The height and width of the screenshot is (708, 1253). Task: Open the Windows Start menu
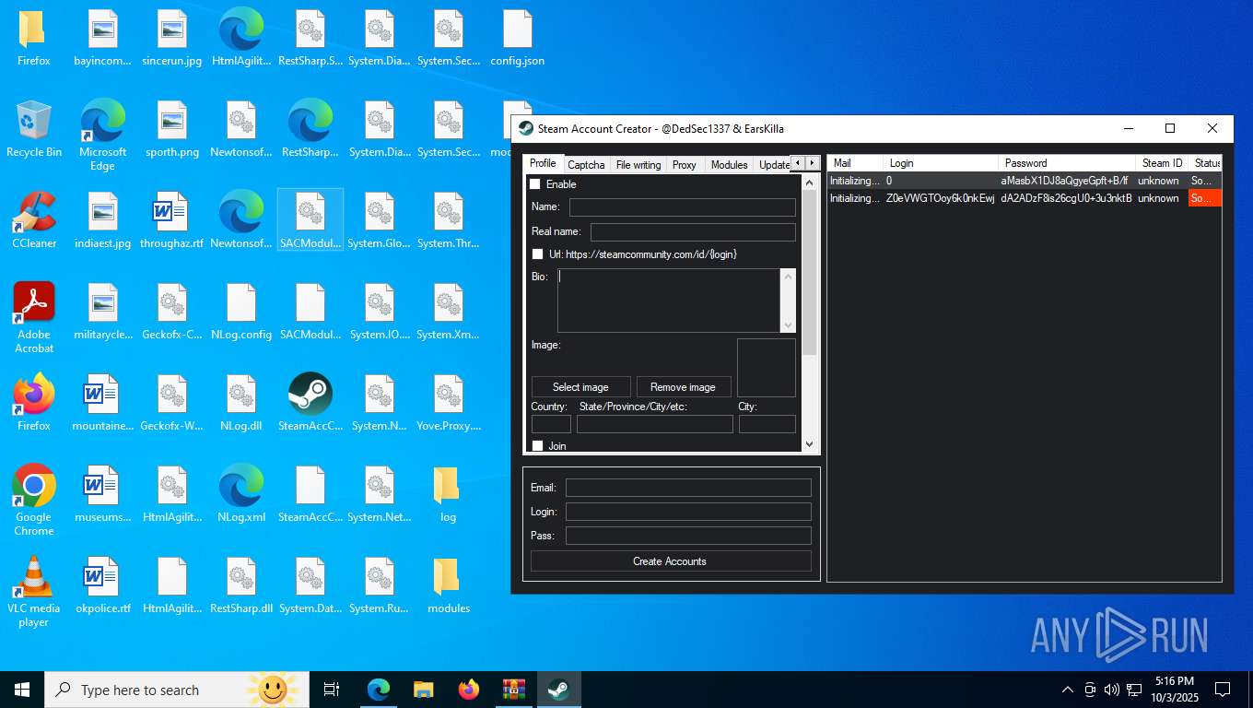coord(22,689)
